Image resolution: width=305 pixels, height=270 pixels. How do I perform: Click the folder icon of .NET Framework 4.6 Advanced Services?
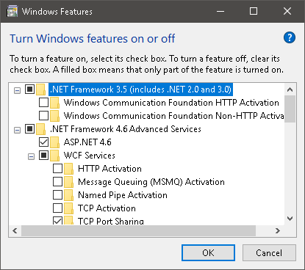[40, 129]
